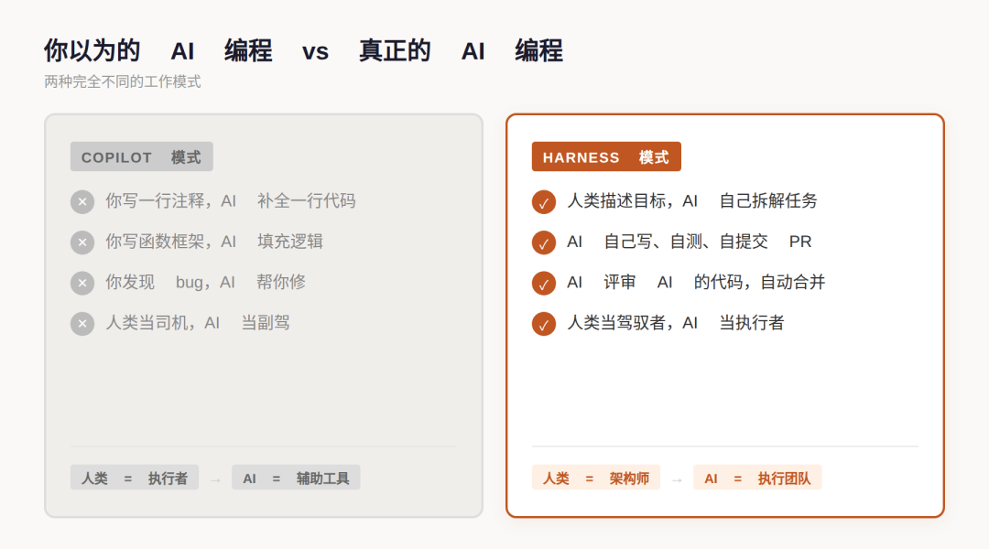Click the orange AI = 执行团队 tag
This screenshot has width=989, height=549.
(757, 478)
